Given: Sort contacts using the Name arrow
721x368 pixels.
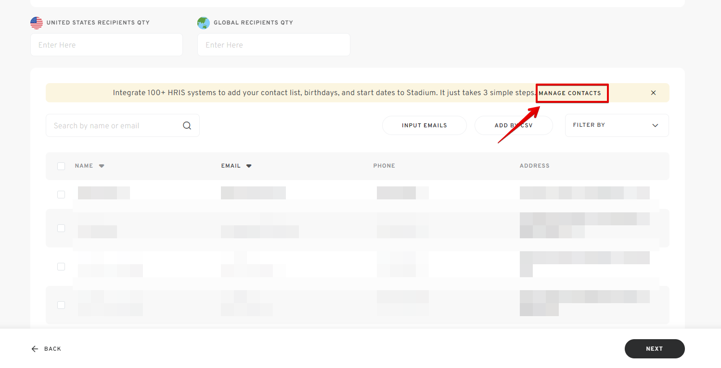Looking at the screenshot, I should pos(102,166).
